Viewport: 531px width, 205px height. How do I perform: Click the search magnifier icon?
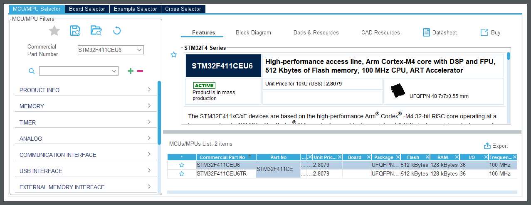click(32, 71)
